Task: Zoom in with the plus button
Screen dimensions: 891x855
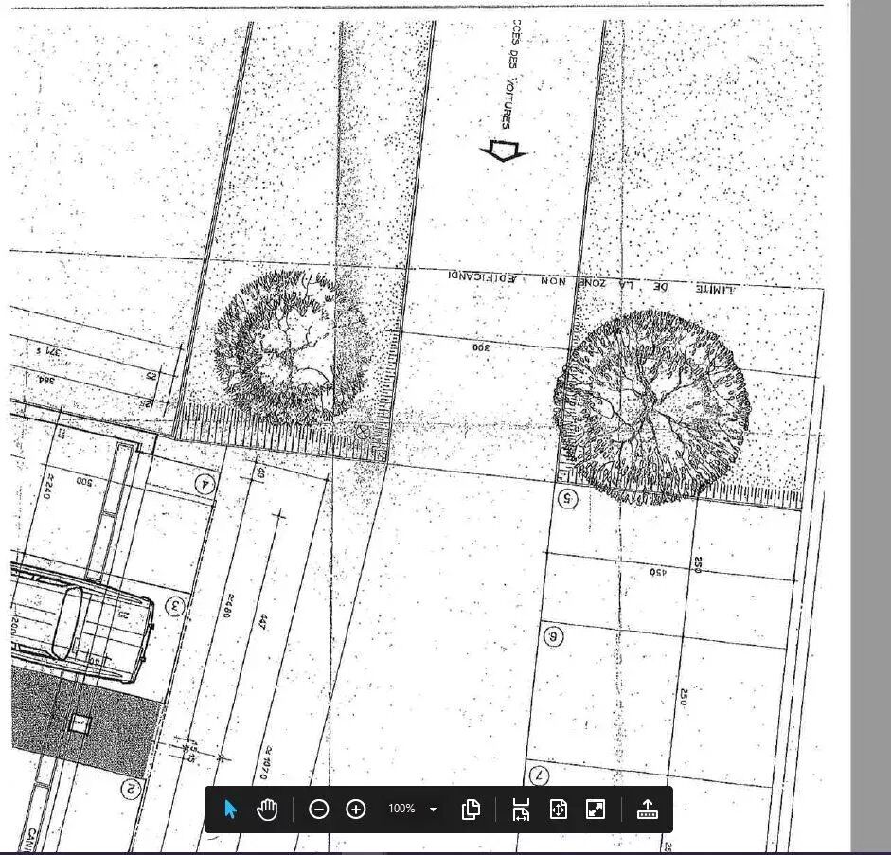Action: pos(355,810)
